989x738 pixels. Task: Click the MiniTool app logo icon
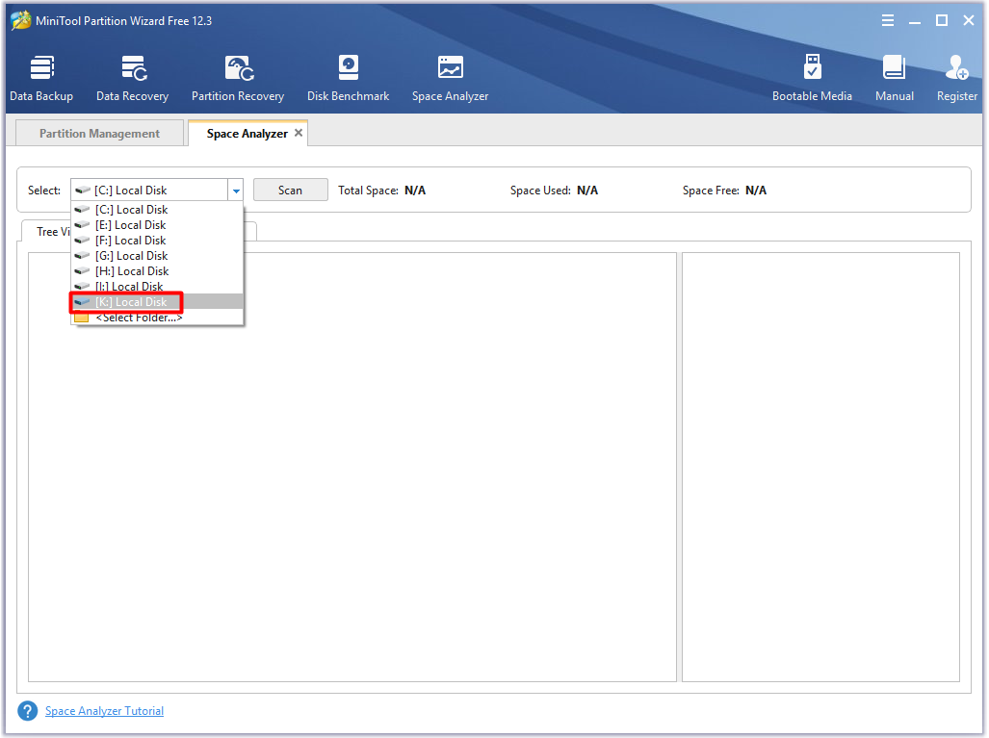point(21,20)
